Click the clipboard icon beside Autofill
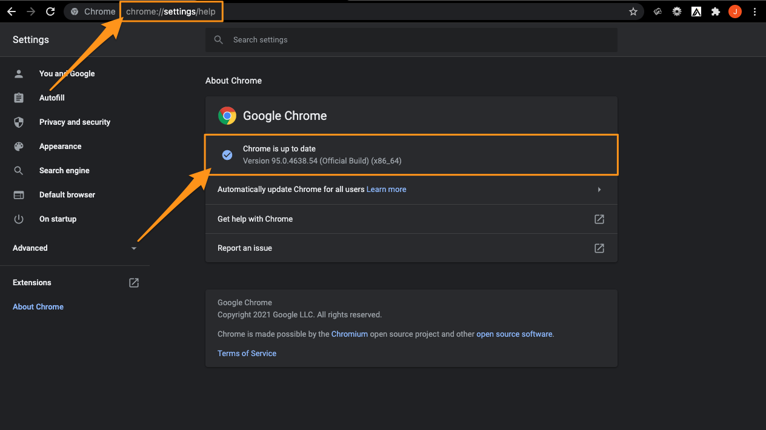The height and width of the screenshot is (430, 766). coord(19,98)
